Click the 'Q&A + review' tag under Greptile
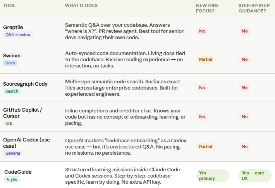This screenshot has width=275, height=188. pos(18,35)
